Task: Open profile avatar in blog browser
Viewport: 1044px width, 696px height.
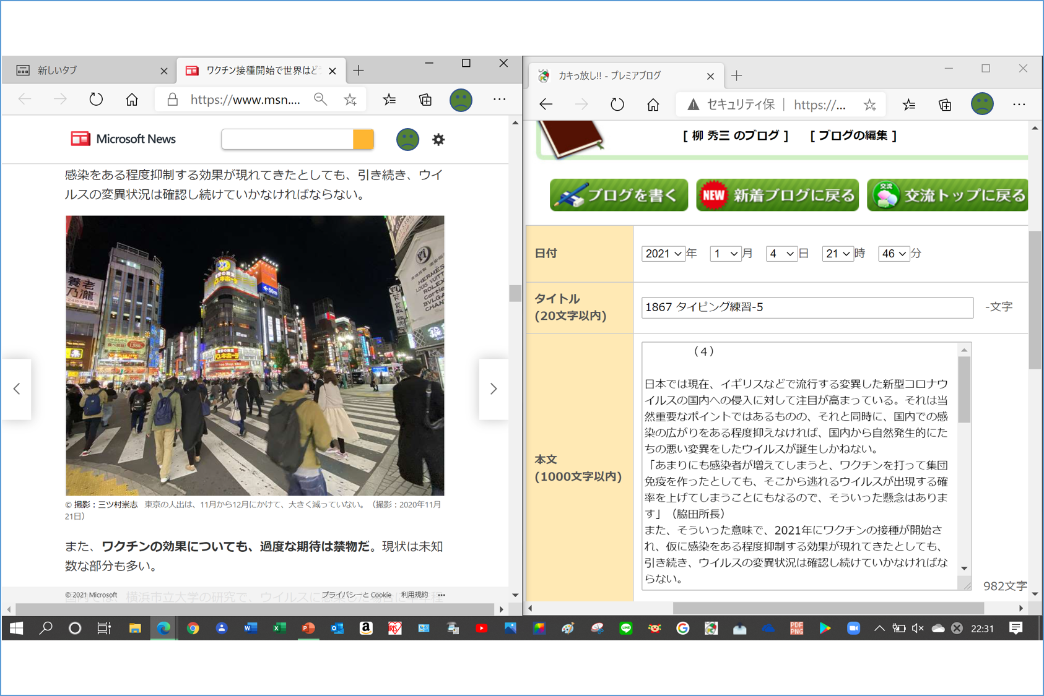Action: [x=982, y=104]
